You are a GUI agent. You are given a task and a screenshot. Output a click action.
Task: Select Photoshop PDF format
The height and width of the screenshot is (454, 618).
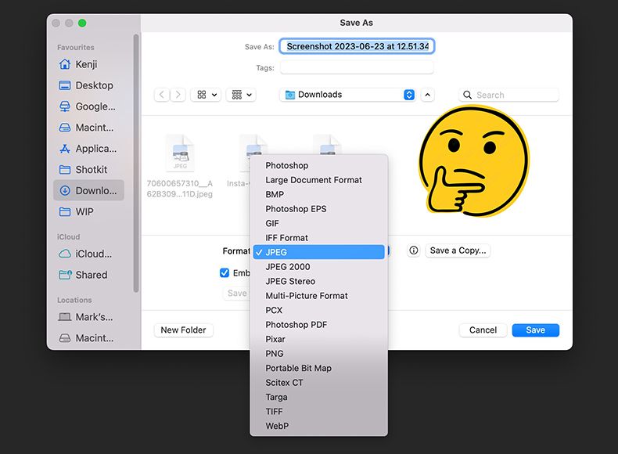[318, 325]
